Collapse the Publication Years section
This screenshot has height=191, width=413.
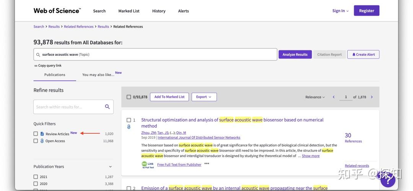point(111,167)
